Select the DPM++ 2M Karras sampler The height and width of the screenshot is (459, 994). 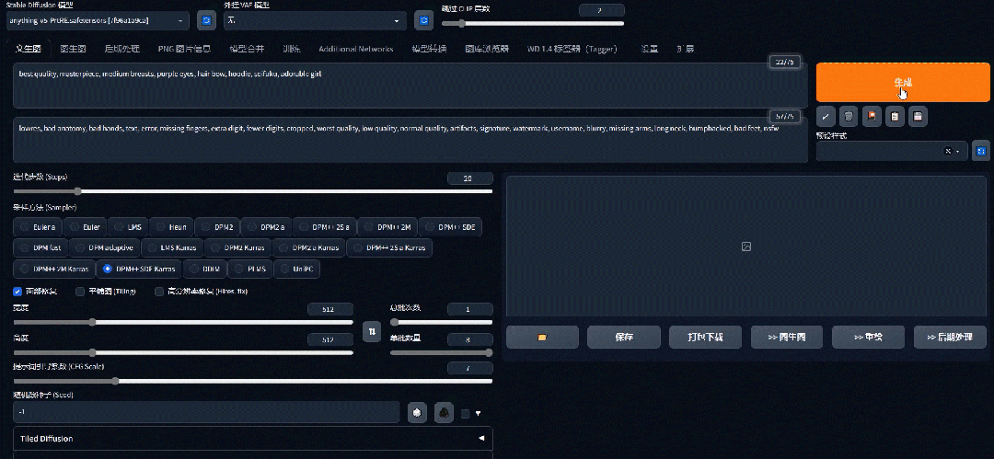click(x=54, y=269)
